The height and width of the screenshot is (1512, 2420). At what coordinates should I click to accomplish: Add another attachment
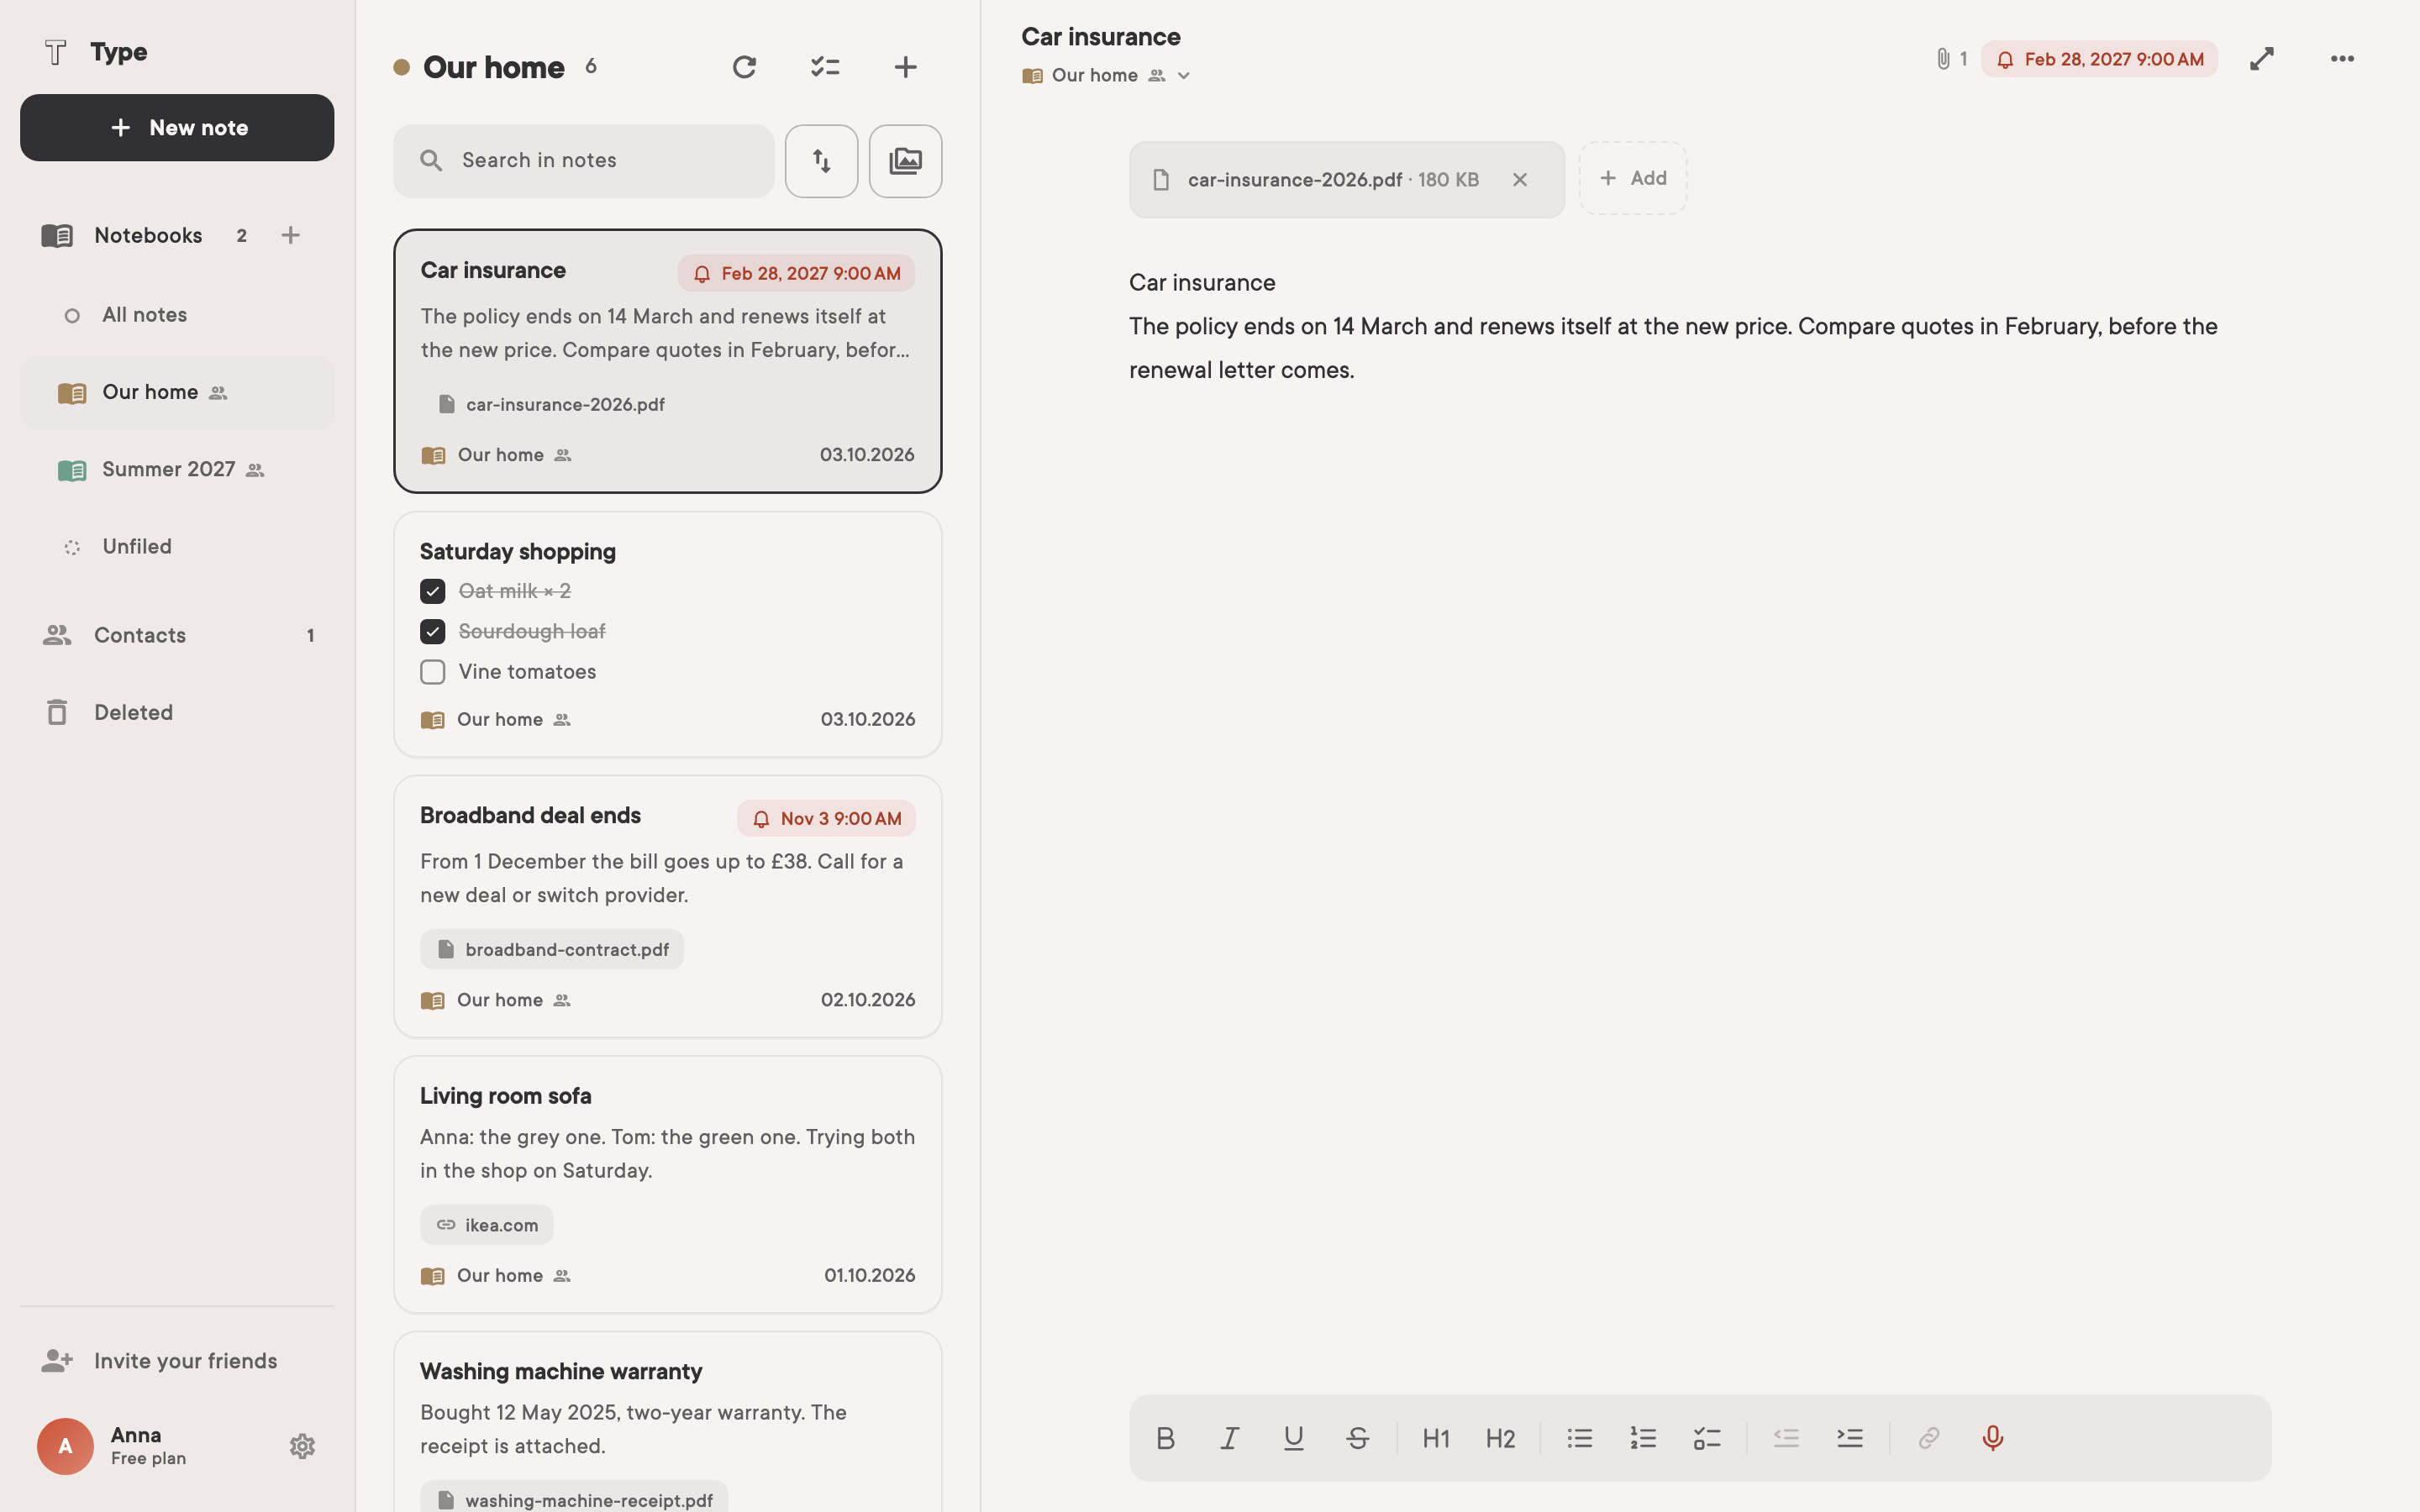pyautogui.click(x=1633, y=178)
